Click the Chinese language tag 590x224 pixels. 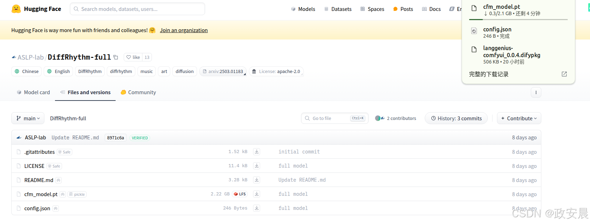click(26, 71)
